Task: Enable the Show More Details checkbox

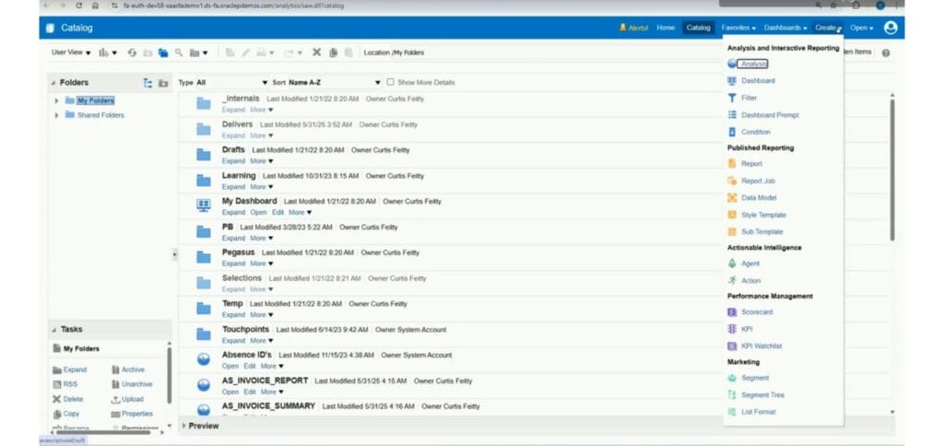Action: click(x=390, y=82)
